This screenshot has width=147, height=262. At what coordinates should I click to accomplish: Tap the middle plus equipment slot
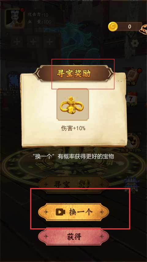click(33, 41)
